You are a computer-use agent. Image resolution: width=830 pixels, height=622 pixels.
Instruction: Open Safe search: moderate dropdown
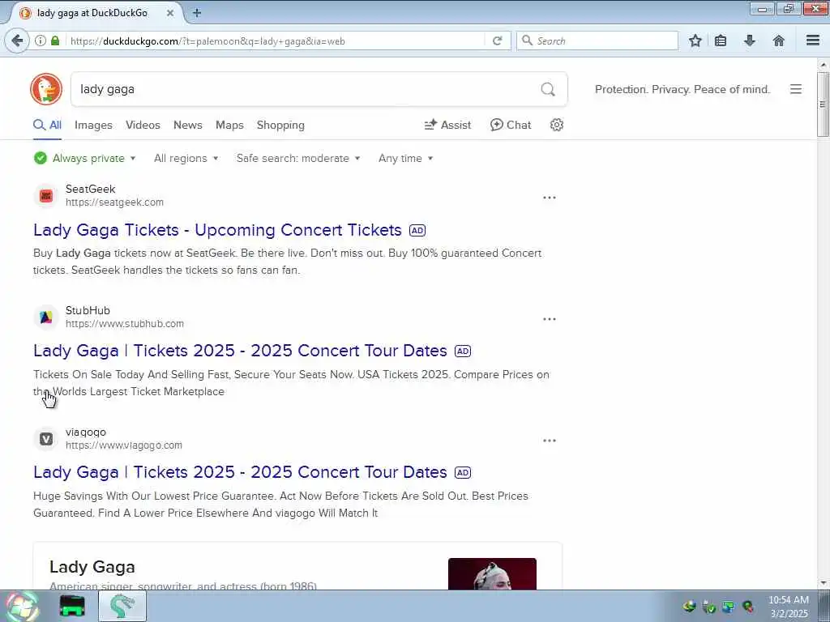pyautogui.click(x=298, y=158)
